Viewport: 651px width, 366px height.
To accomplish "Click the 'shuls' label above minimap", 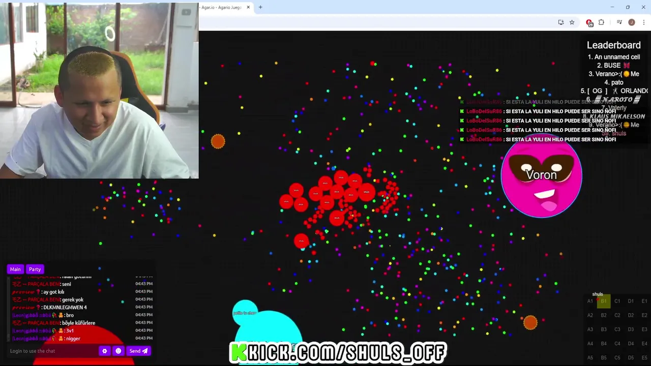I will [598, 294].
